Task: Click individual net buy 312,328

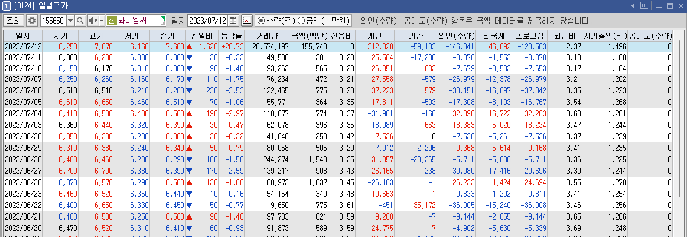Action: [x=380, y=46]
